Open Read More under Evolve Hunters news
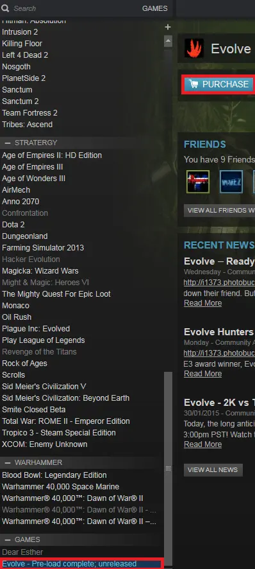 [203, 373]
